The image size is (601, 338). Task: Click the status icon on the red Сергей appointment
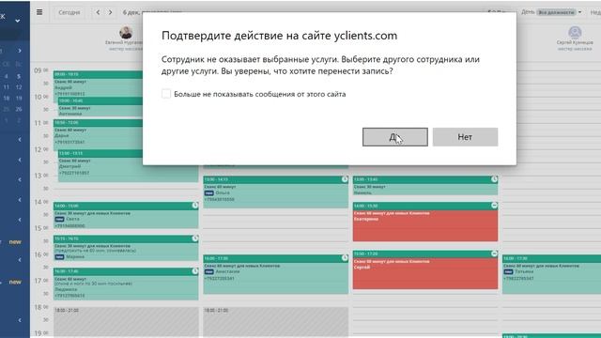[x=494, y=253]
